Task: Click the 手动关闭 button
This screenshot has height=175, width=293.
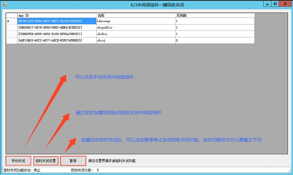Action: pyautogui.click(x=18, y=161)
